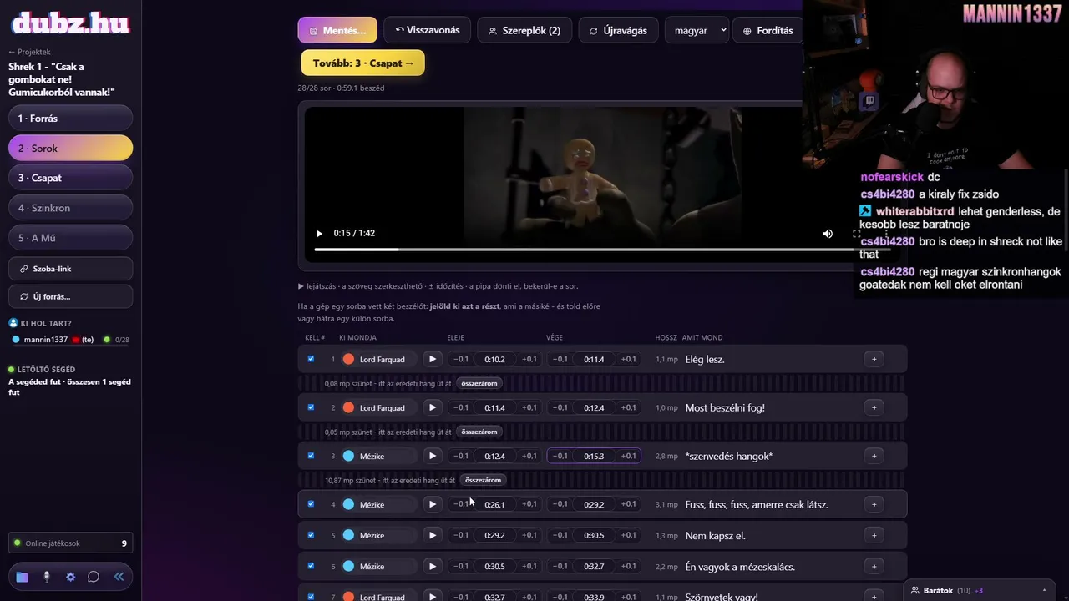1069x601 pixels.
Task: Click the "Mentés..." save button
Action: click(337, 31)
